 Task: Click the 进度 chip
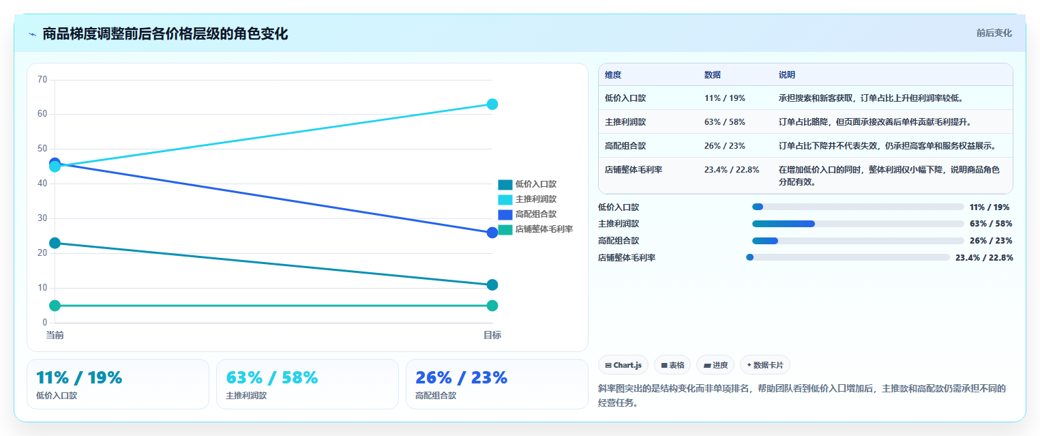point(715,365)
